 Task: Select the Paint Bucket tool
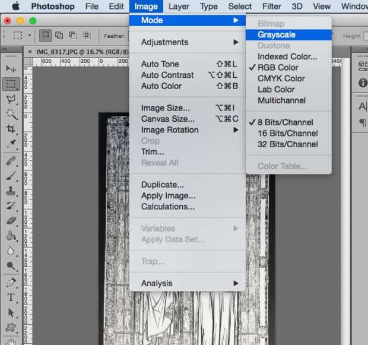tap(11, 236)
